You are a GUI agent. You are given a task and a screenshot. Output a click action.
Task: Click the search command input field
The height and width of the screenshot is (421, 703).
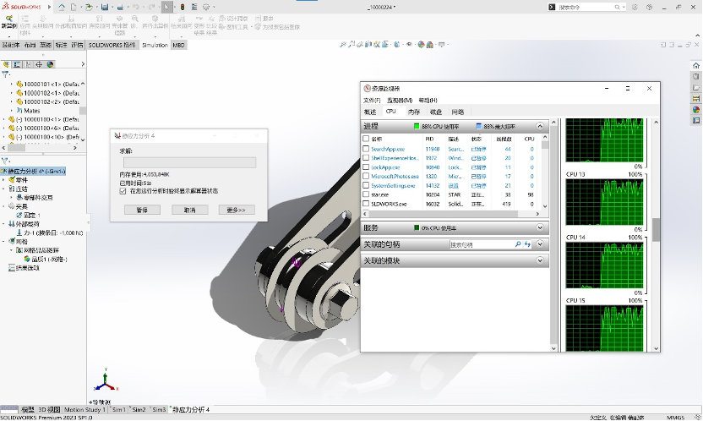[585, 7]
